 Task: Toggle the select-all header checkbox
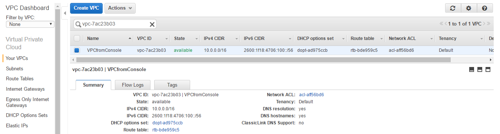[77, 38]
